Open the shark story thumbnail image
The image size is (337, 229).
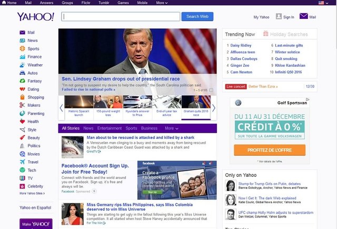click(x=73, y=147)
